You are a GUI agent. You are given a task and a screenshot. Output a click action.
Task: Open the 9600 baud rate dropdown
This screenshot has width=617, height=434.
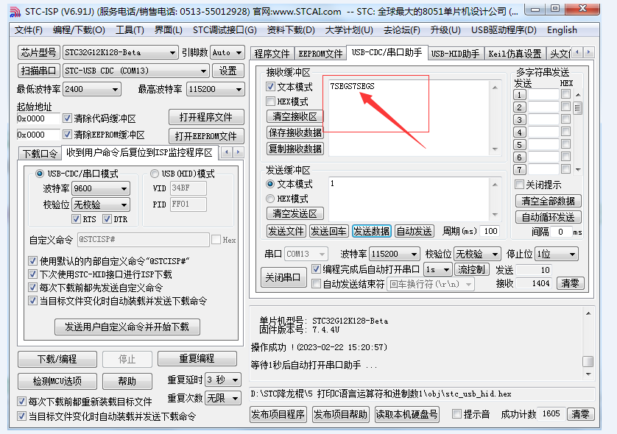124,189
